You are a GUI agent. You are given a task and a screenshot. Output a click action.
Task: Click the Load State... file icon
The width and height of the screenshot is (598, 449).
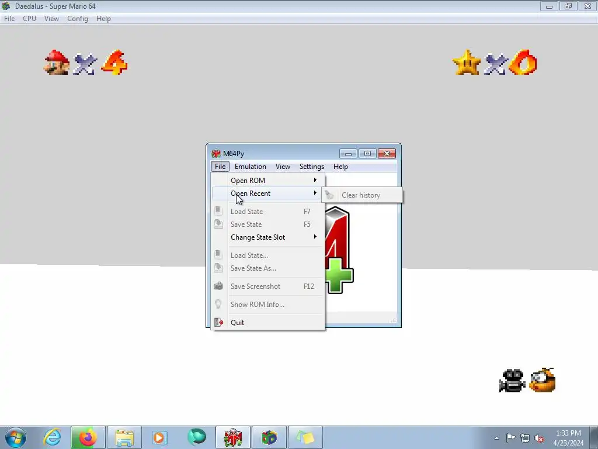pyautogui.click(x=218, y=255)
